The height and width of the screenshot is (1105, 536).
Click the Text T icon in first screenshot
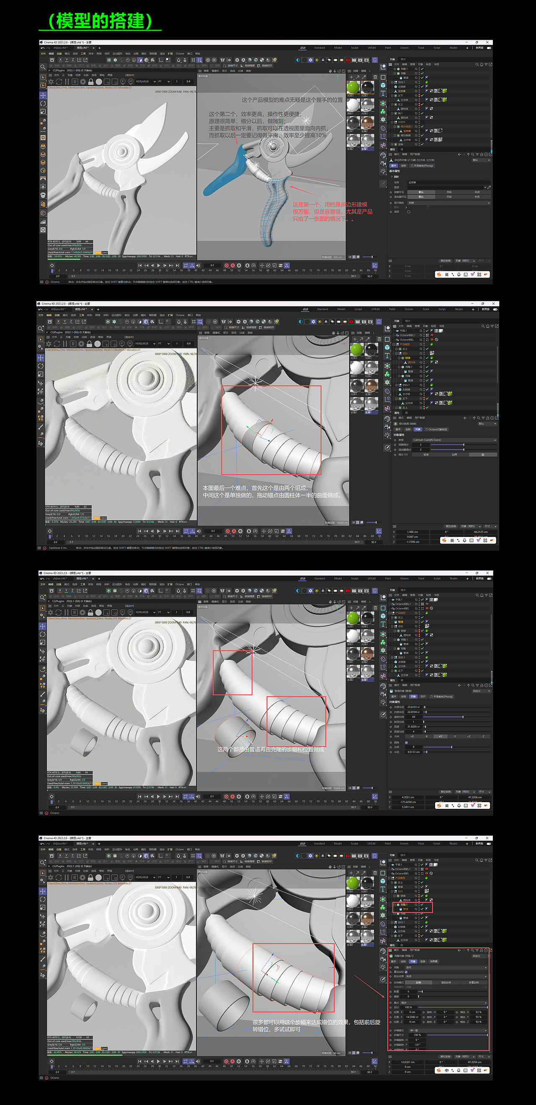tap(383, 93)
